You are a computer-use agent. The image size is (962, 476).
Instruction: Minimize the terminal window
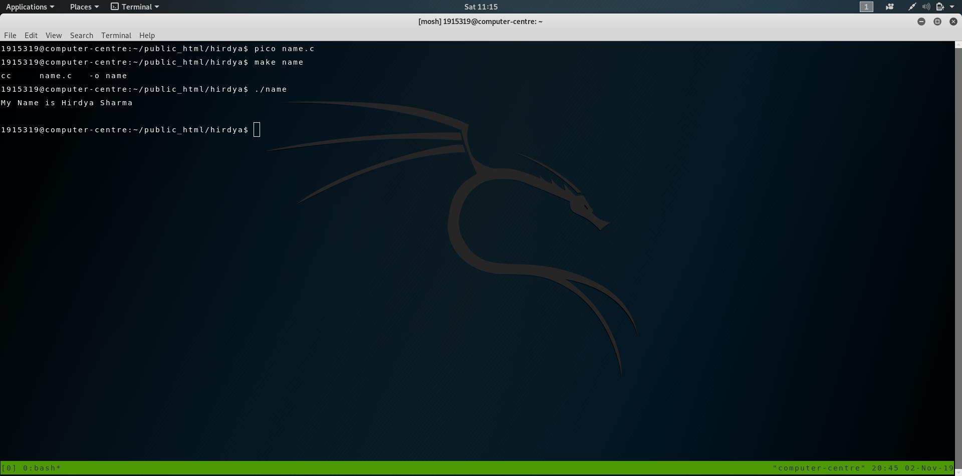click(x=921, y=22)
